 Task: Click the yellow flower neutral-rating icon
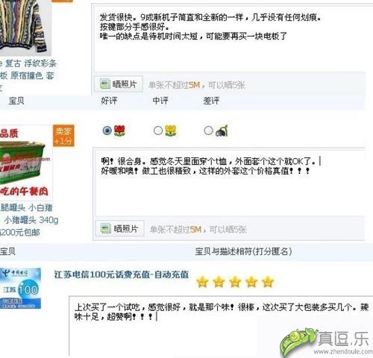coord(171,131)
